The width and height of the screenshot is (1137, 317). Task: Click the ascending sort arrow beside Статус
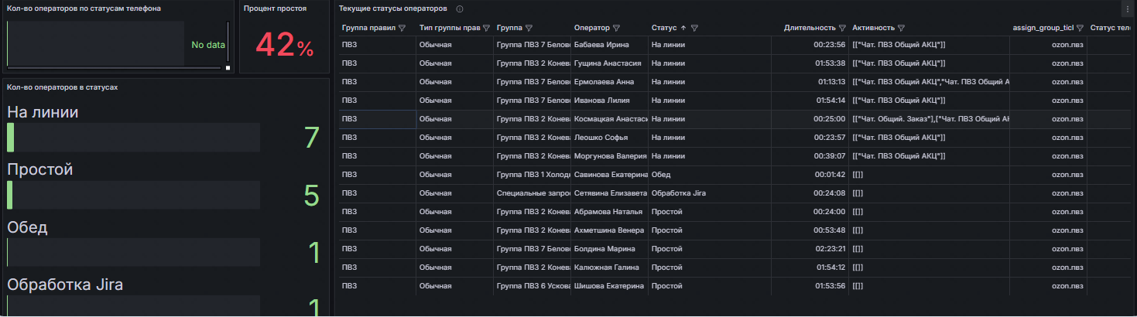[x=683, y=28]
